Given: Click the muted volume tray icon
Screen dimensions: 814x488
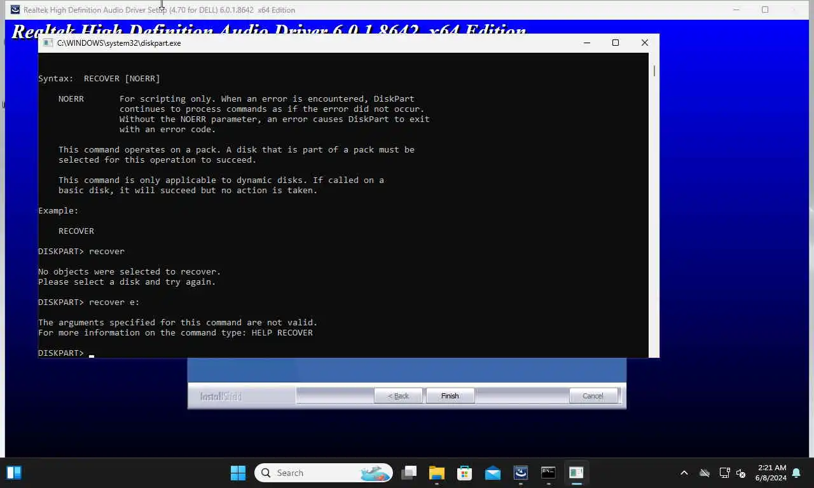Looking at the screenshot, I should 741,473.
